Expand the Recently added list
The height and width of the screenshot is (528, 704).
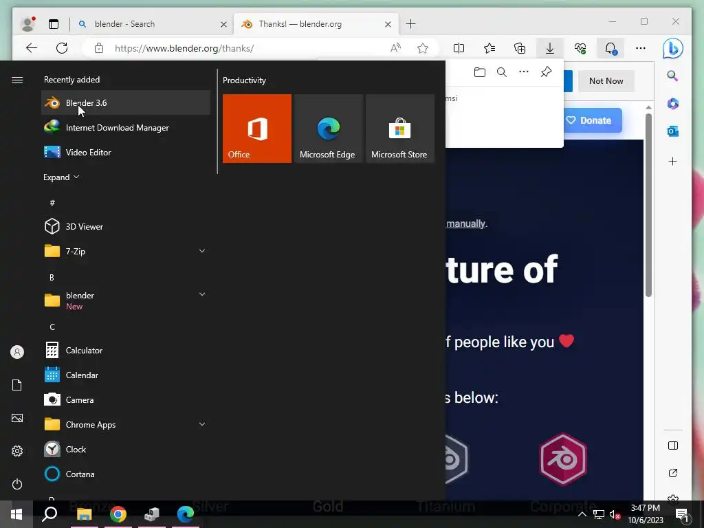click(x=61, y=177)
